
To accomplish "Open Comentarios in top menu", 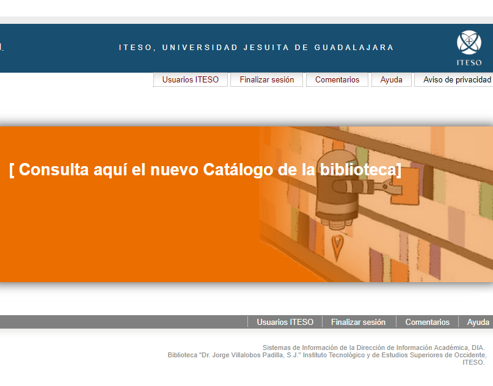I will coord(337,79).
